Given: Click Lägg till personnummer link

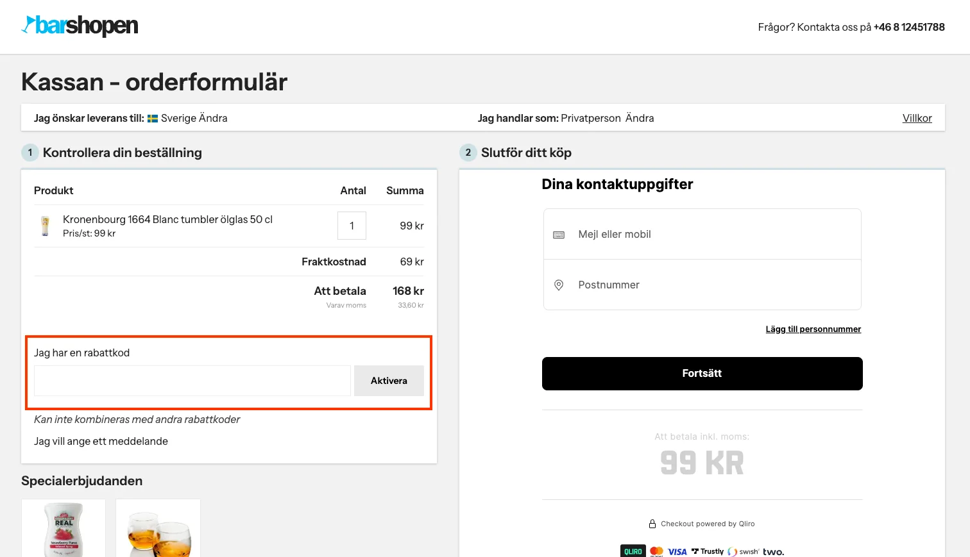Looking at the screenshot, I should tap(813, 329).
